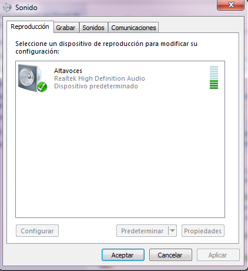Click the Sonido speaker icon in title bar
The width and height of the screenshot is (248, 271).
point(8,8)
